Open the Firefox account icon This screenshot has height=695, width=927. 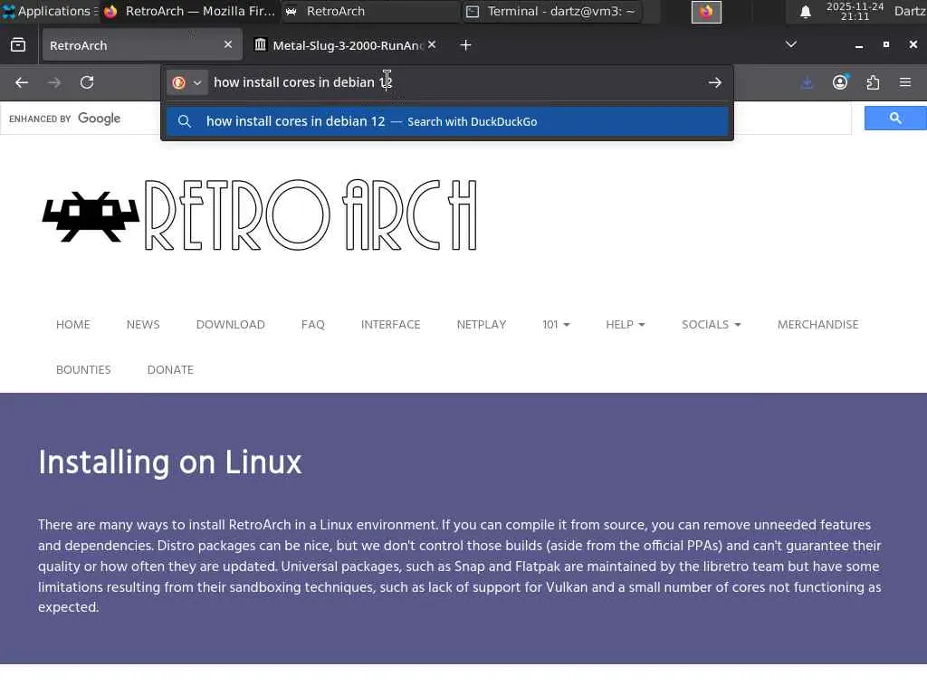pos(840,82)
